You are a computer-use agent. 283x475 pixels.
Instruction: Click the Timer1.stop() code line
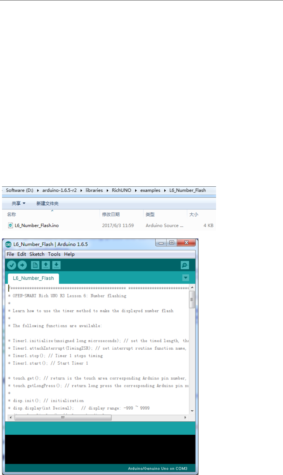56,355
